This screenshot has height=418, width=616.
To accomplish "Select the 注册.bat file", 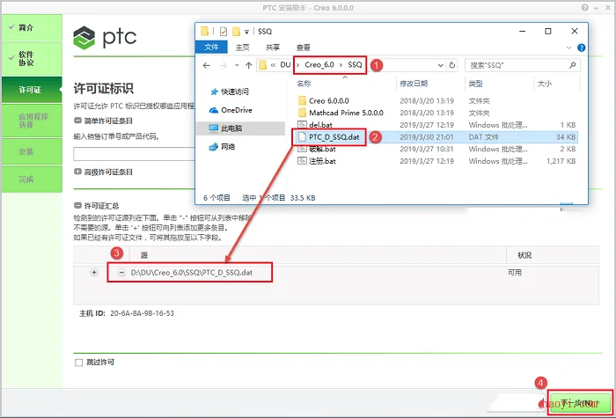I will tap(317, 161).
